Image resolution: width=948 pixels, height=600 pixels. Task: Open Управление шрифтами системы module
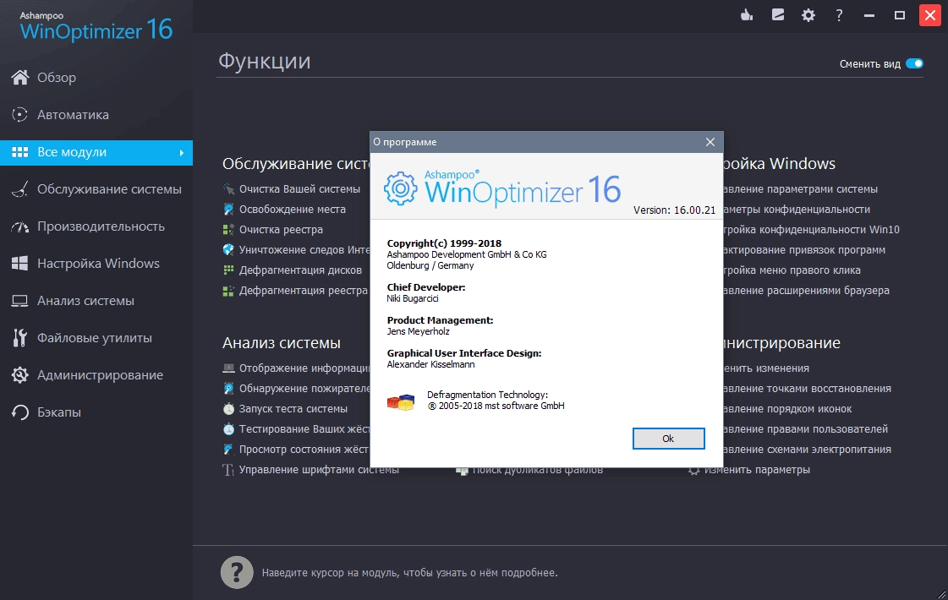pos(319,470)
